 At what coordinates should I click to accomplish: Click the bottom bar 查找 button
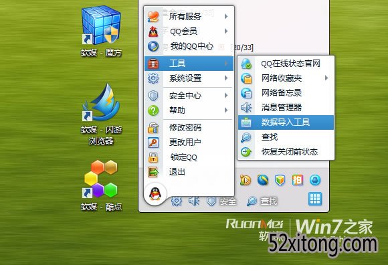(x=262, y=201)
